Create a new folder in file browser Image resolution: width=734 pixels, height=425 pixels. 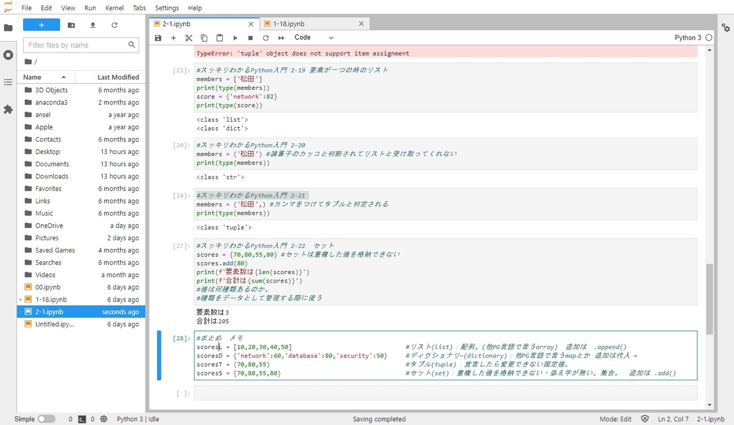(72, 25)
